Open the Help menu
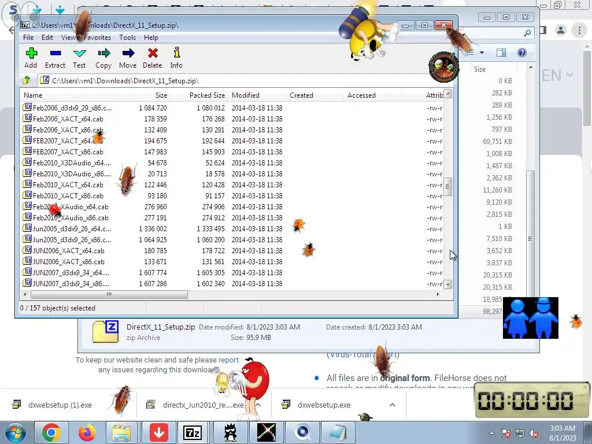Screen dimensions: 592x444 pyautogui.click(x=151, y=38)
